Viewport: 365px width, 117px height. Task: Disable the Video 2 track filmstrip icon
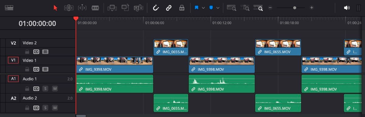(45, 52)
